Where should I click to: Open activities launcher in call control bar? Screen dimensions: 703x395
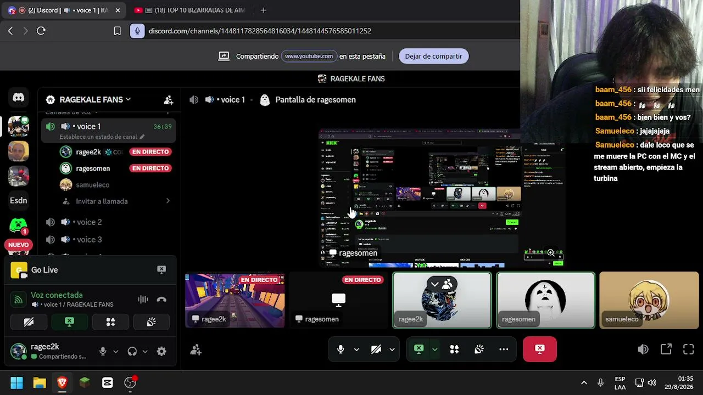pos(454,349)
